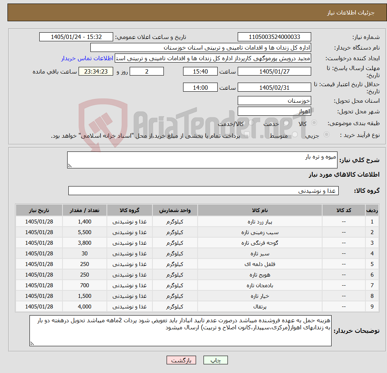
Task: Click the گروه کالا field غذا و نوشیدنی
Action: [204, 190]
